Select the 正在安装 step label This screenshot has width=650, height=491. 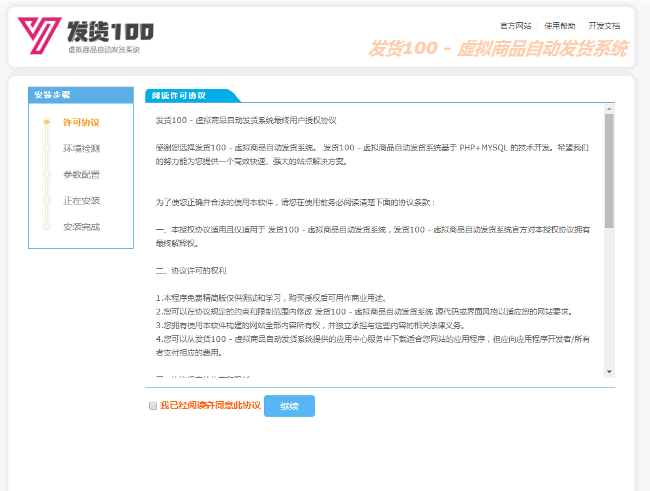(81, 201)
